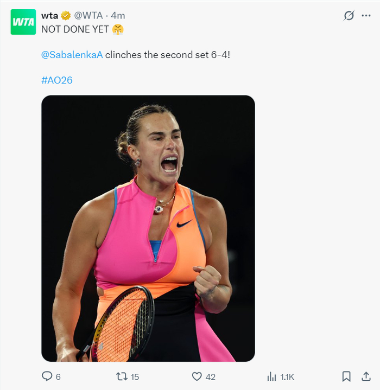Open the repost options menu

122,376
